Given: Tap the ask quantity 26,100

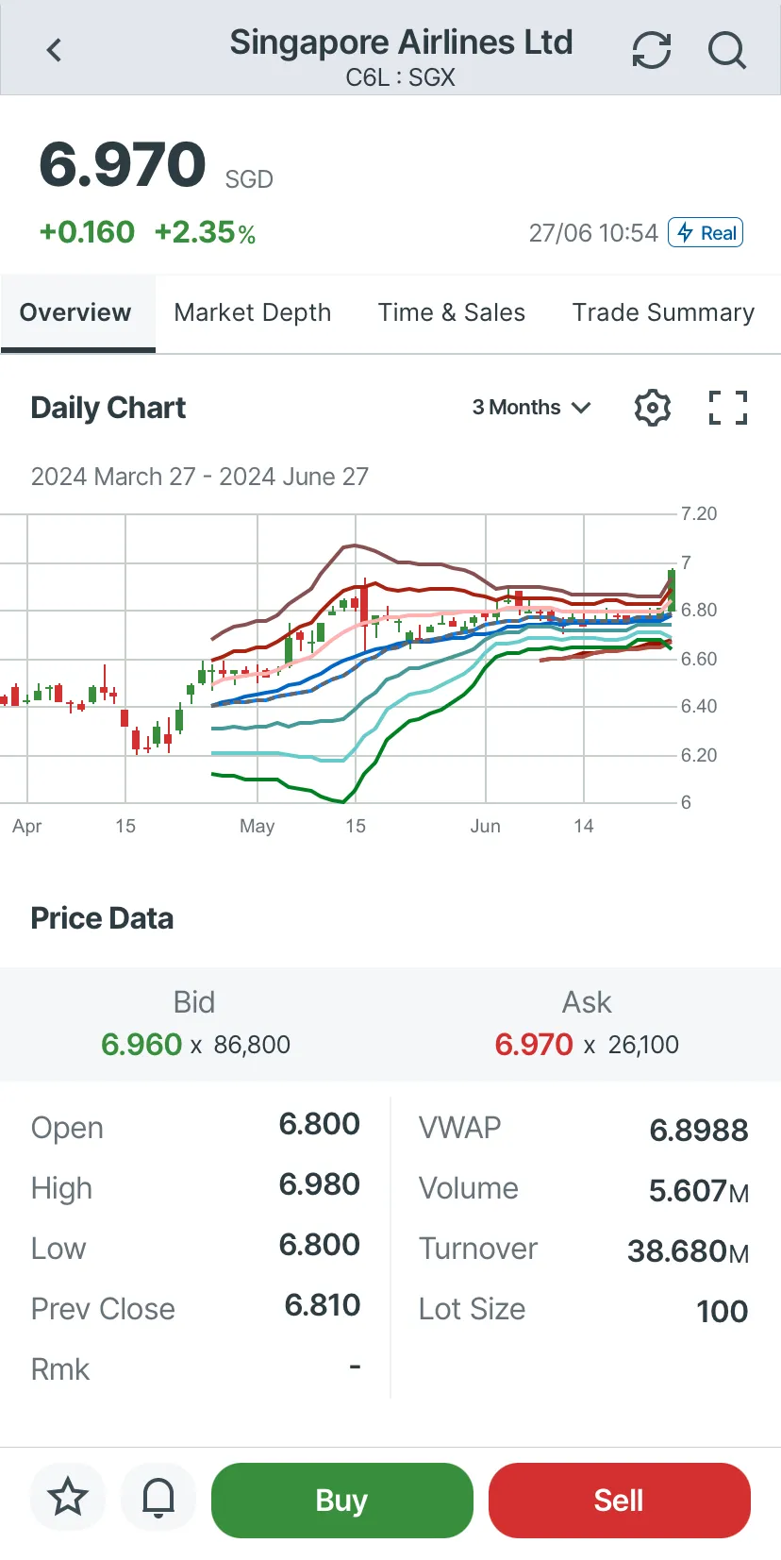Looking at the screenshot, I should [643, 1045].
